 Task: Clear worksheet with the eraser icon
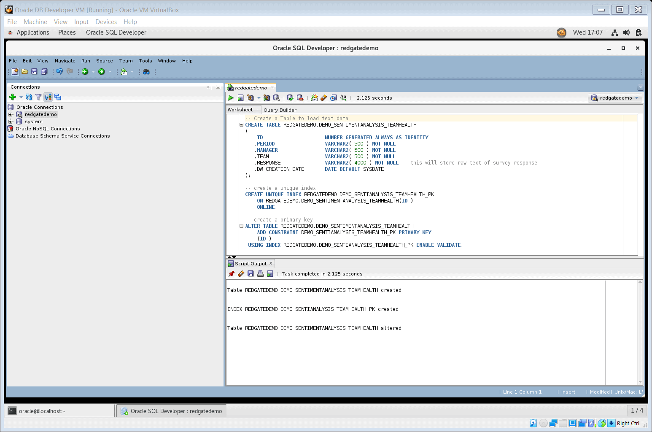(x=324, y=98)
